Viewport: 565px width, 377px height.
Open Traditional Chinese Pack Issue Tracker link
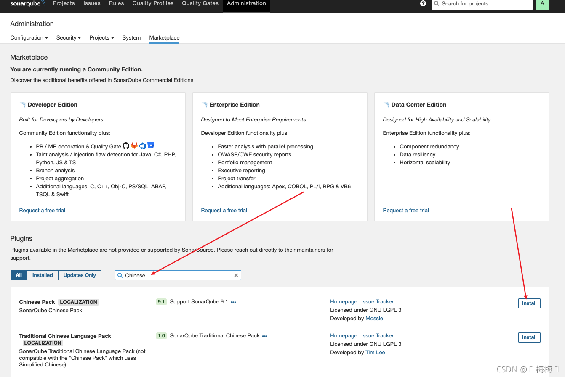click(377, 336)
